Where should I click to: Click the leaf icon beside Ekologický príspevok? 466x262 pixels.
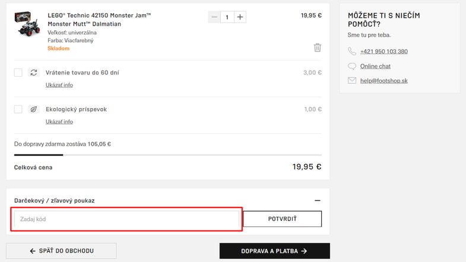pos(34,109)
